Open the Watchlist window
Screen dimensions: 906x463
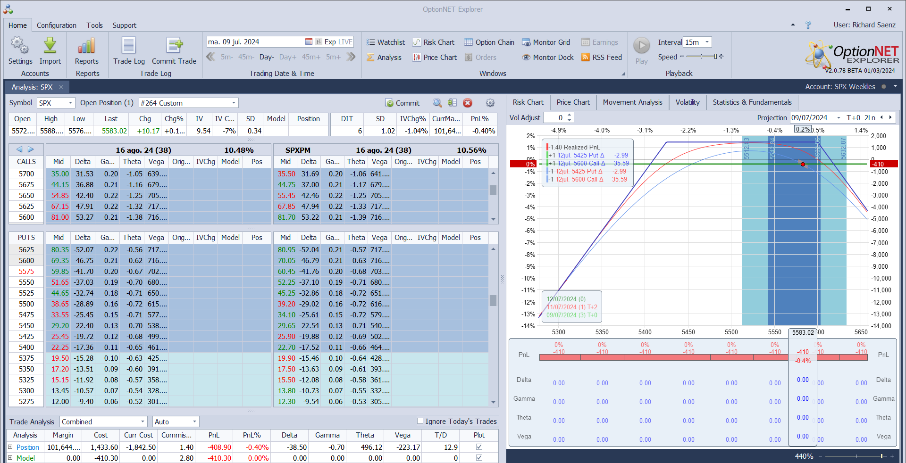coord(386,42)
